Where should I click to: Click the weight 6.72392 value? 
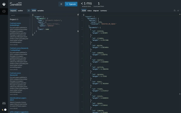[104, 76]
